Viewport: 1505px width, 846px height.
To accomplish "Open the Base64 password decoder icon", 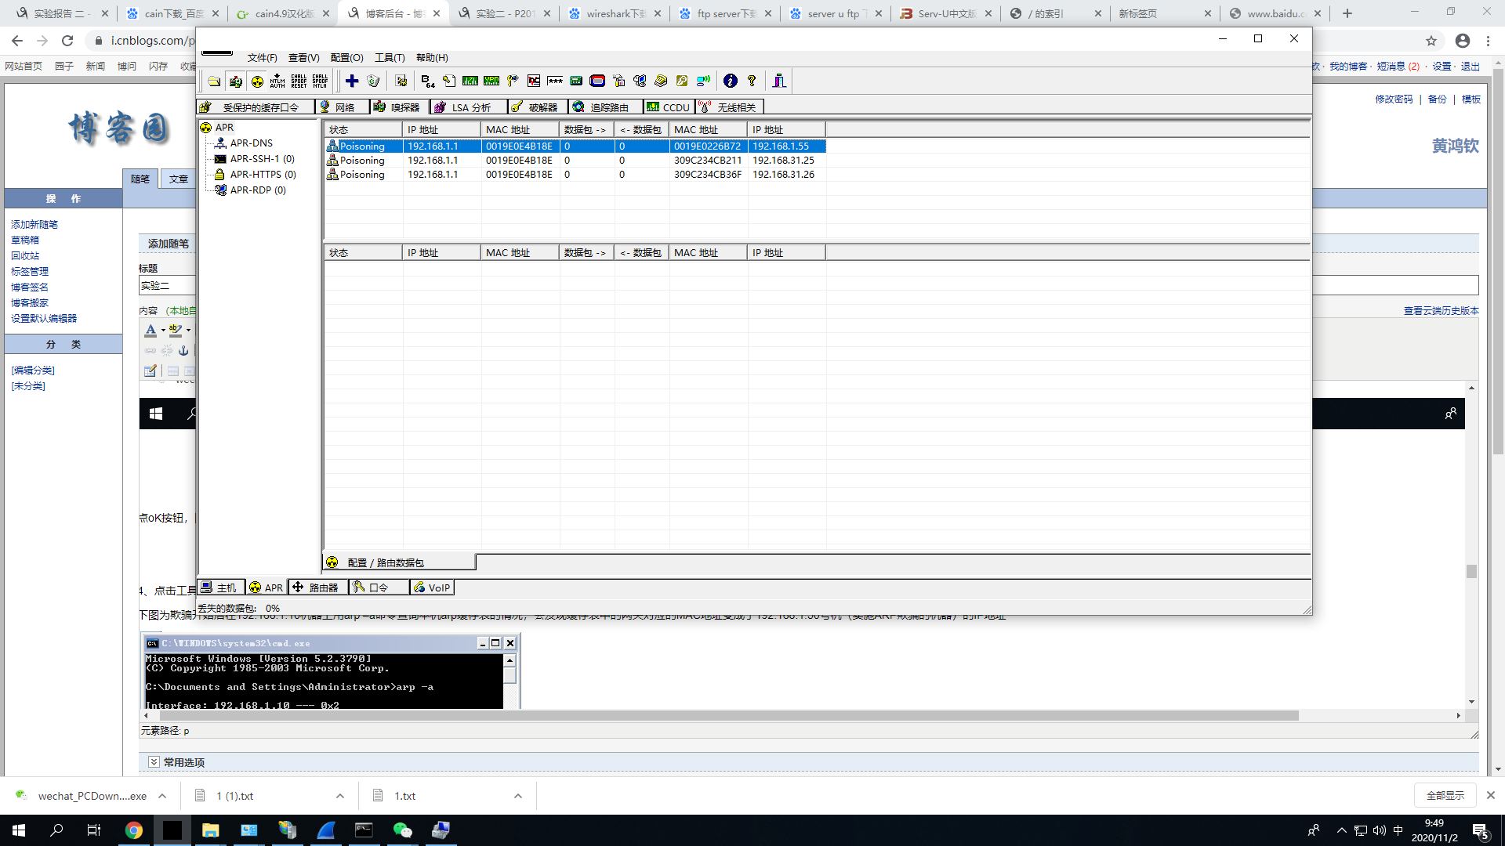I will 427,81.
